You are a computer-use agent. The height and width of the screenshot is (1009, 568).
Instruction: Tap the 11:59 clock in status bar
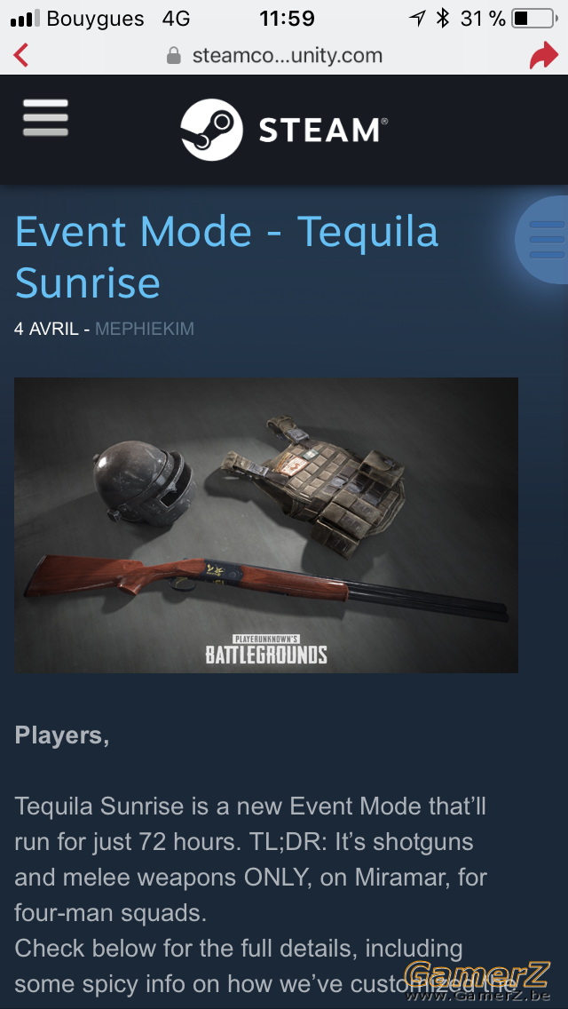point(287,19)
